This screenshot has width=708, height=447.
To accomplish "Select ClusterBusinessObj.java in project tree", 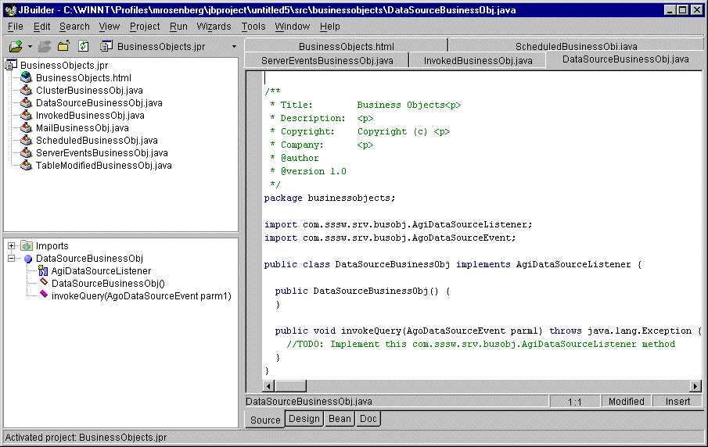I will (89, 90).
